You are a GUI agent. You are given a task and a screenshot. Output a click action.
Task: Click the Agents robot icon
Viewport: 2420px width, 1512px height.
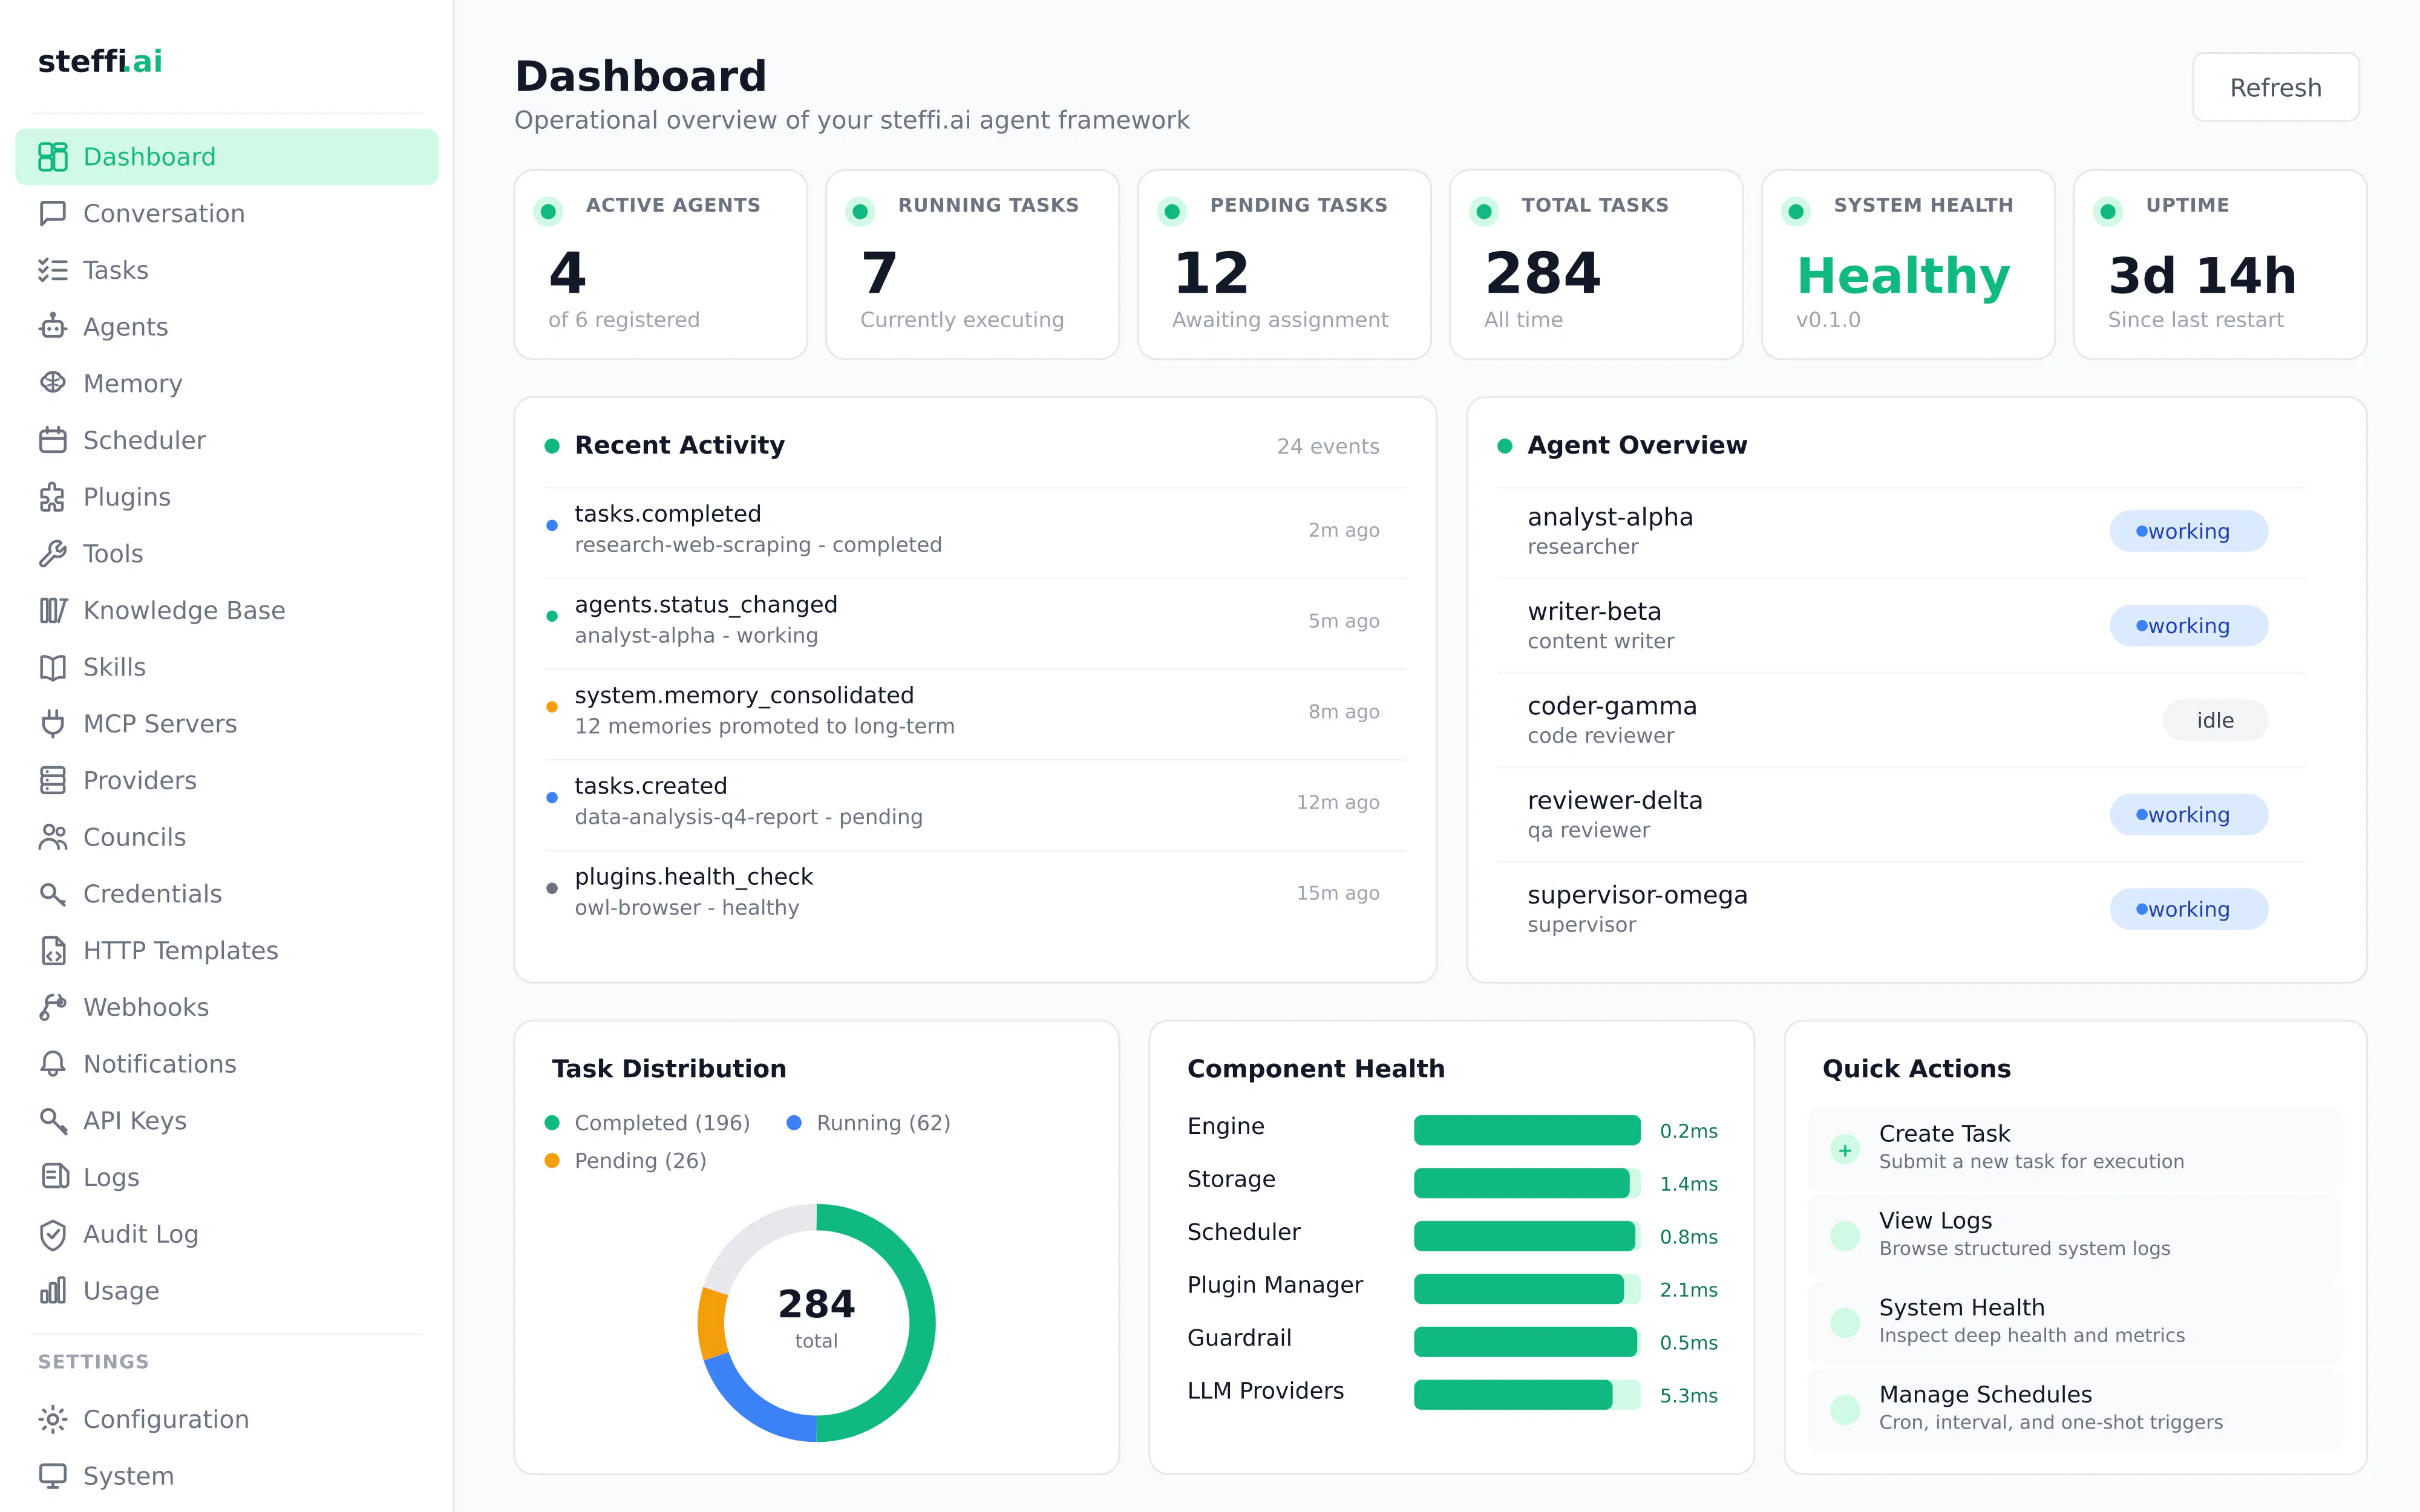tap(53, 327)
